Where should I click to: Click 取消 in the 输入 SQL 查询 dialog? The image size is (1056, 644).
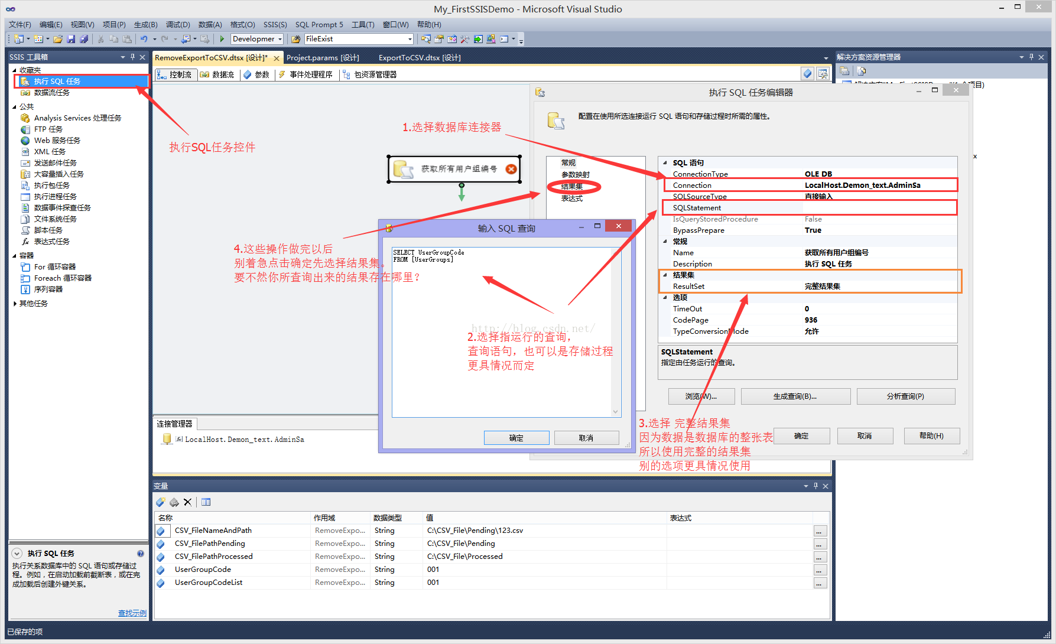coord(586,438)
